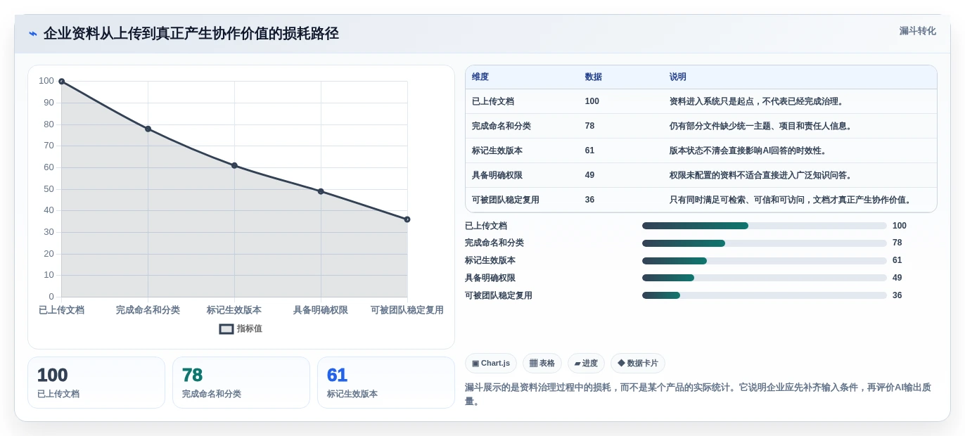Click the 可被团队稳定复用 progress bar
The image size is (965, 436).
pyautogui.click(x=765, y=295)
